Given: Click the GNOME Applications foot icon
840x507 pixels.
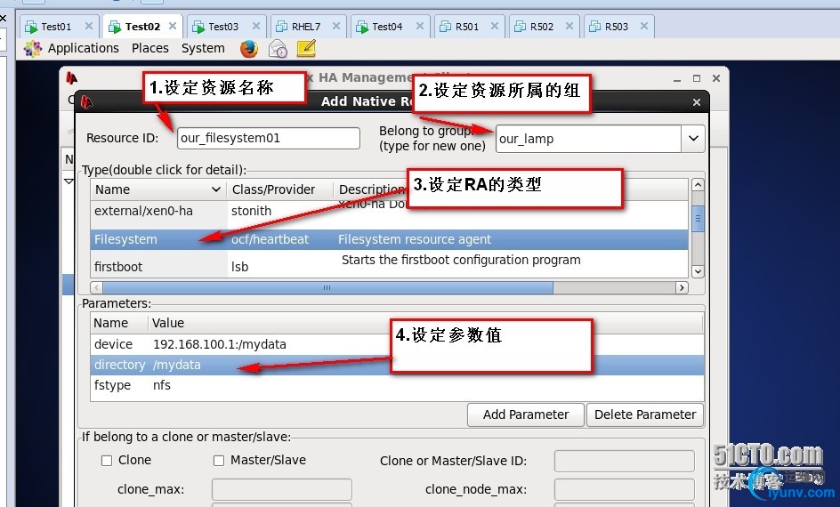Looking at the screenshot, I should [33, 49].
